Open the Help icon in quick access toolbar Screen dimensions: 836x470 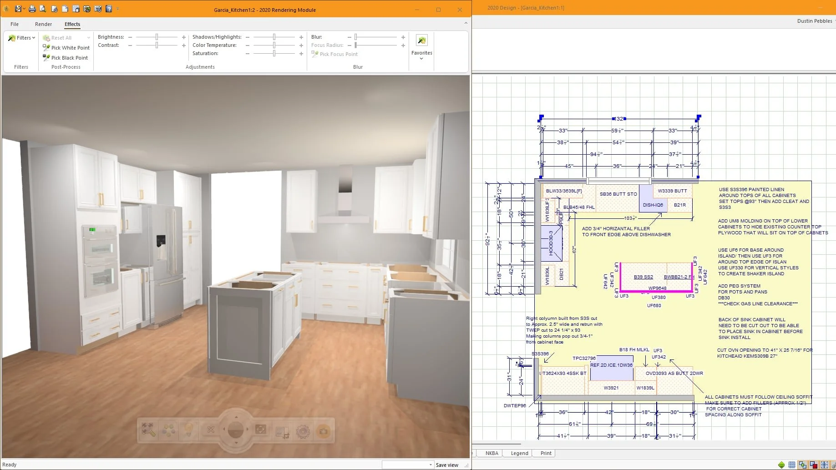click(108, 9)
